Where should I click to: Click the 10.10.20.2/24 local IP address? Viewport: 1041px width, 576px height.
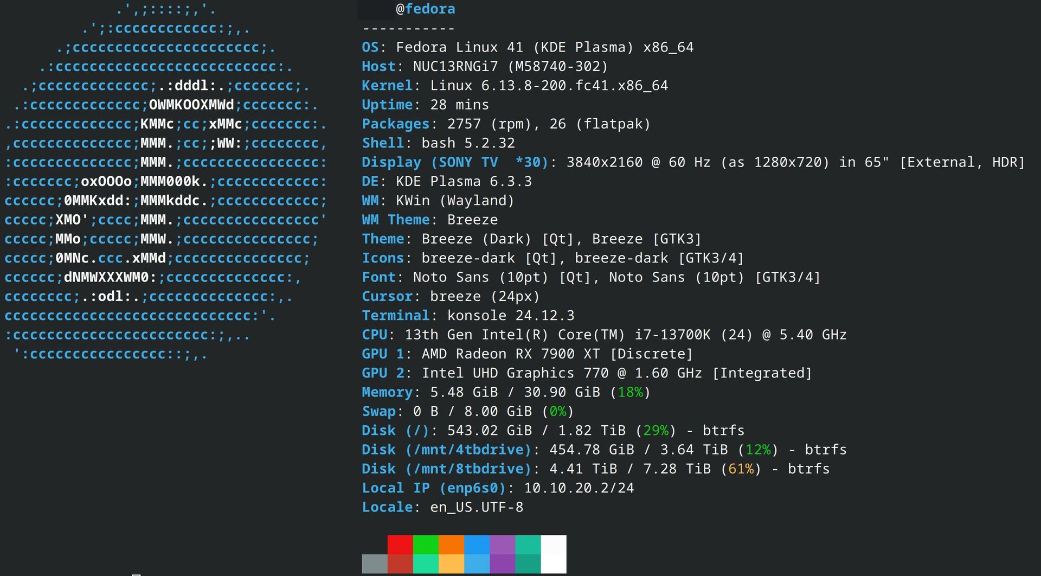[x=579, y=488]
